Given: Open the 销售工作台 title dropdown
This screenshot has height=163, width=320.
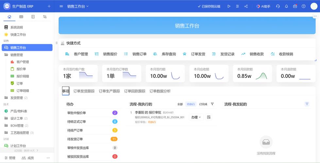Looking at the screenshot, I should pos(78,6).
